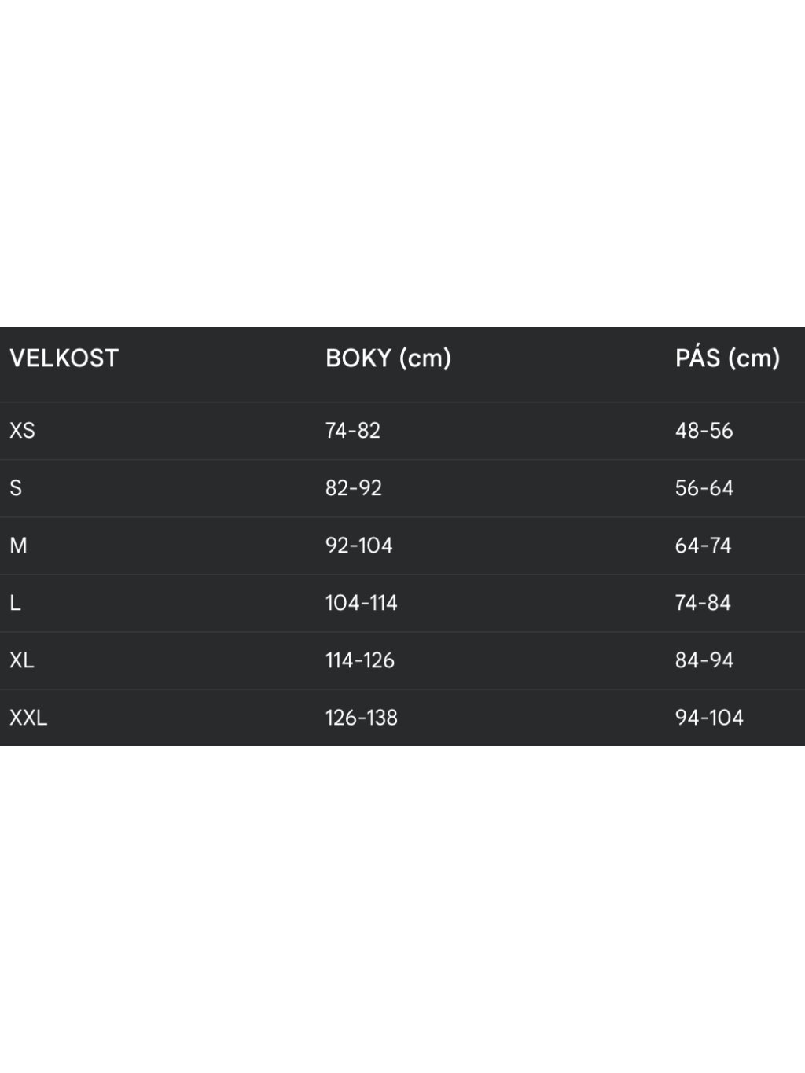This screenshot has height=1073, width=805.
Task: Click the hips value 114-126
Action: (360, 660)
